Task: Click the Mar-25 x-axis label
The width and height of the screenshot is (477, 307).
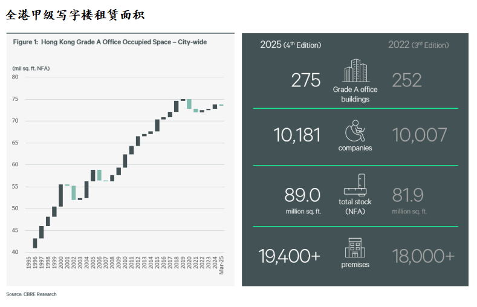Action: point(221,265)
